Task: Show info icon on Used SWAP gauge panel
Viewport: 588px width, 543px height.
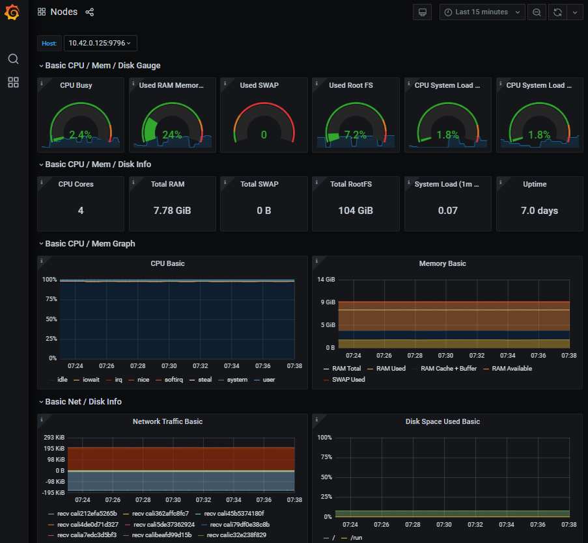Action: pyautogui.click(x=225, y=83)
